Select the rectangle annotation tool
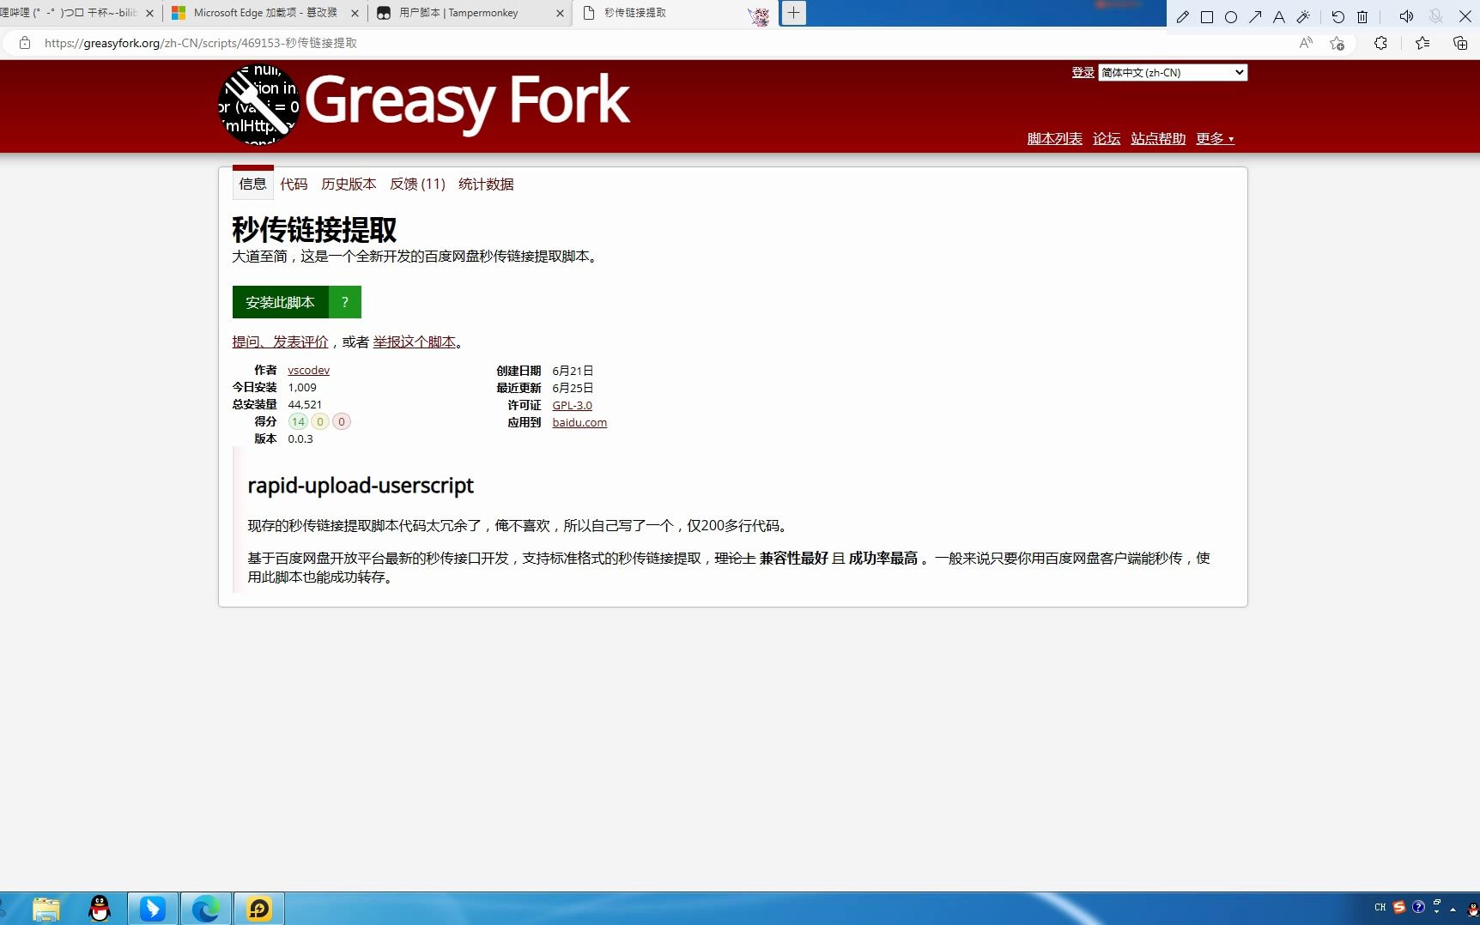The image size is (1480, 925). point(1206,17)
